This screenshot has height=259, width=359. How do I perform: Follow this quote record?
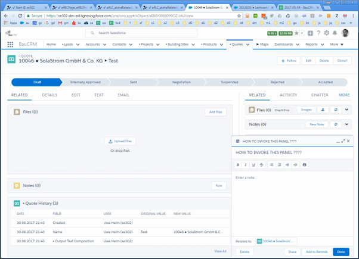tap(289, 61)
